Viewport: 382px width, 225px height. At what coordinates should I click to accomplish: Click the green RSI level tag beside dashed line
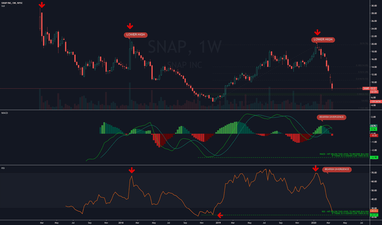click(x=374, y=215)
